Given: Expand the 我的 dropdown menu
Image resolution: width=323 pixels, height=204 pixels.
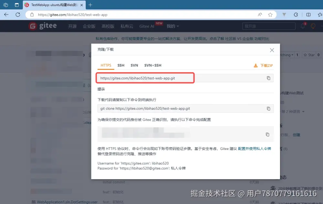Looking at the screenshot, I should tap(172, 26).
